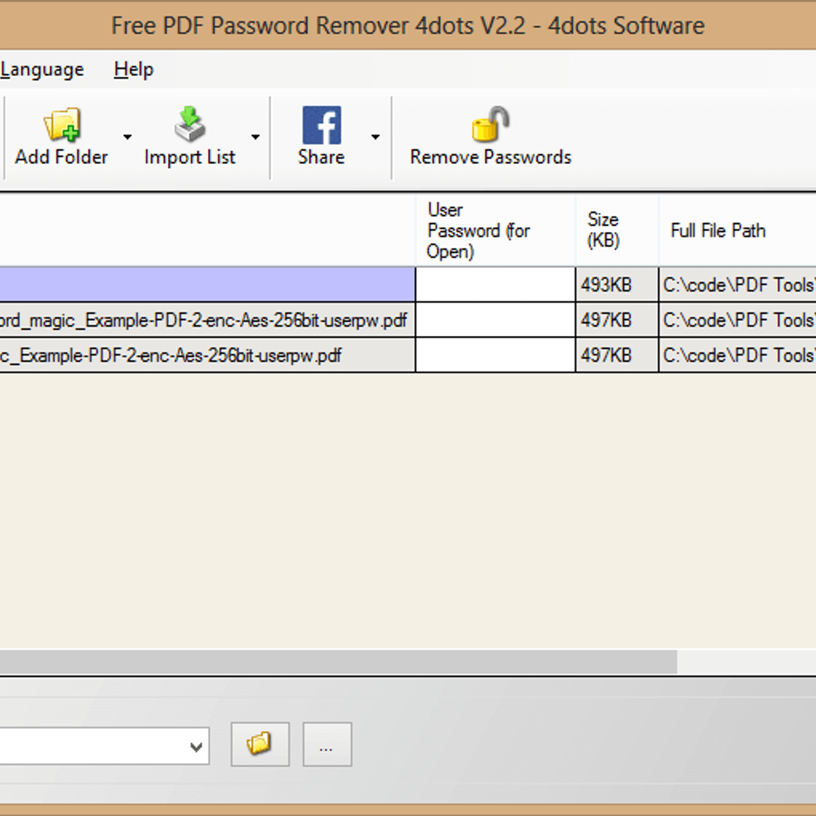Viewport: 816px width, 816px height.
Task: Select the ord_magic_Example PDF row
Action: [x=204, y=320]
